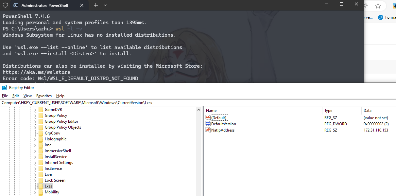Viewport: 396px width, 196px height.
Task: Click the 172.31.110.153 data cell
Action: 376,130
